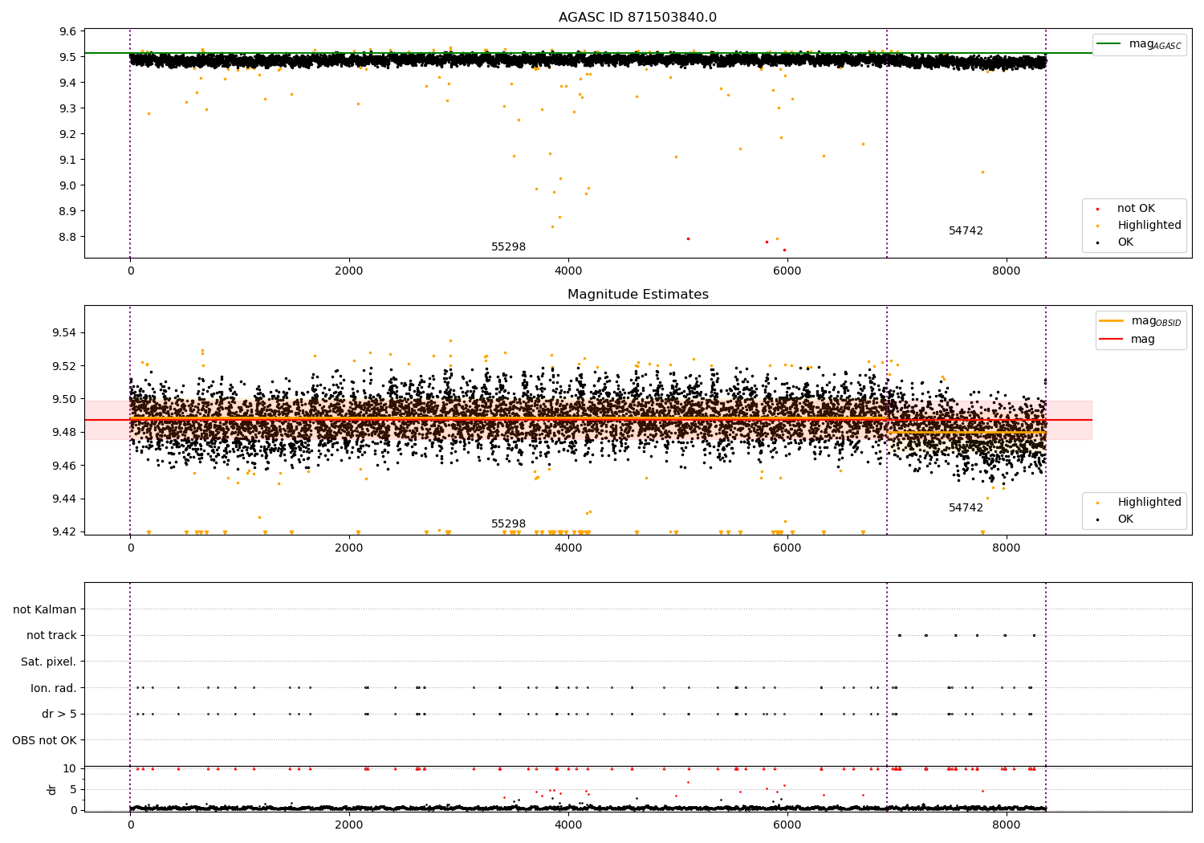Select the mag AGASC legend entry in the top panel
This screenshot has height=843, width=1204.
pyautogui.click(x=1140, y=44)
